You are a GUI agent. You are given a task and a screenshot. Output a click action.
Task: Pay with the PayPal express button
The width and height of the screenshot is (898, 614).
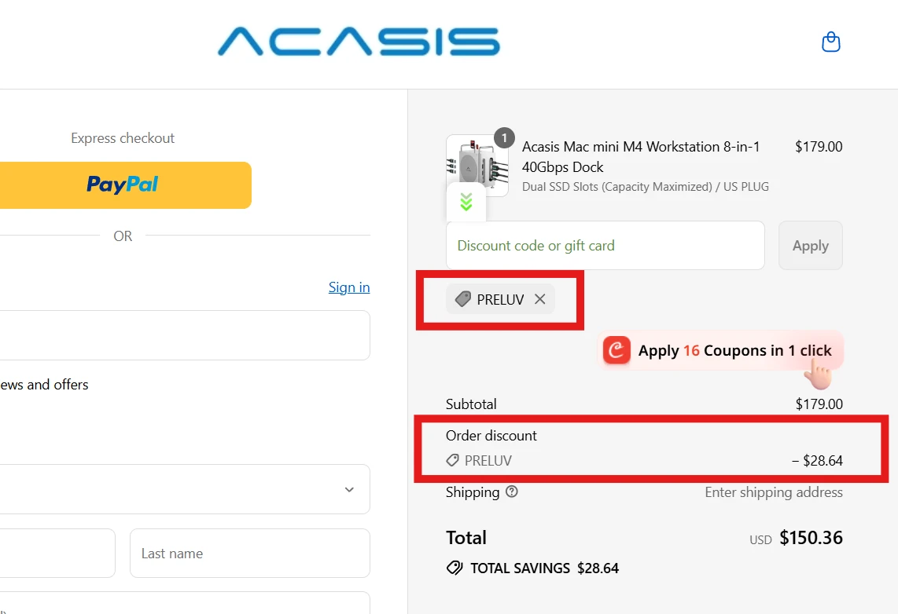tap(126, 185)
